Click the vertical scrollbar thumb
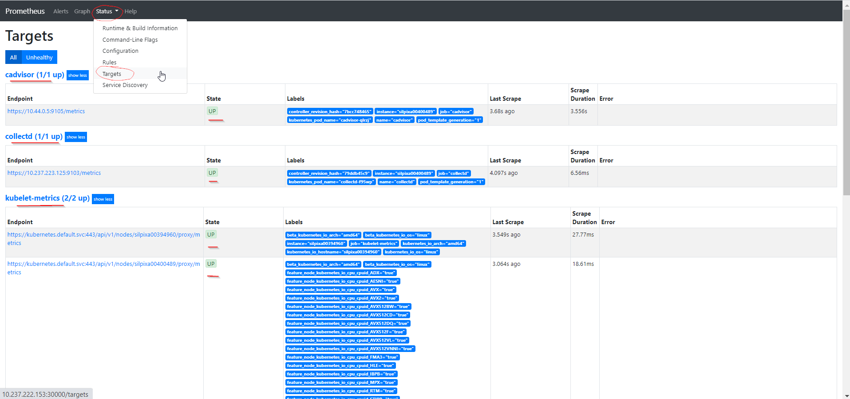This screenshot has width=850, height=399. point(846,102)
